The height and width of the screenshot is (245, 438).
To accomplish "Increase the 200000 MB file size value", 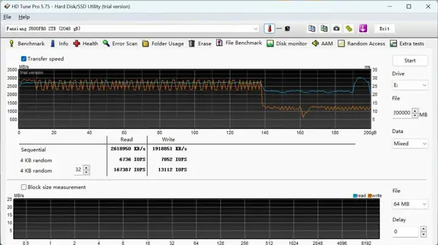I will (x=415, y=111).
